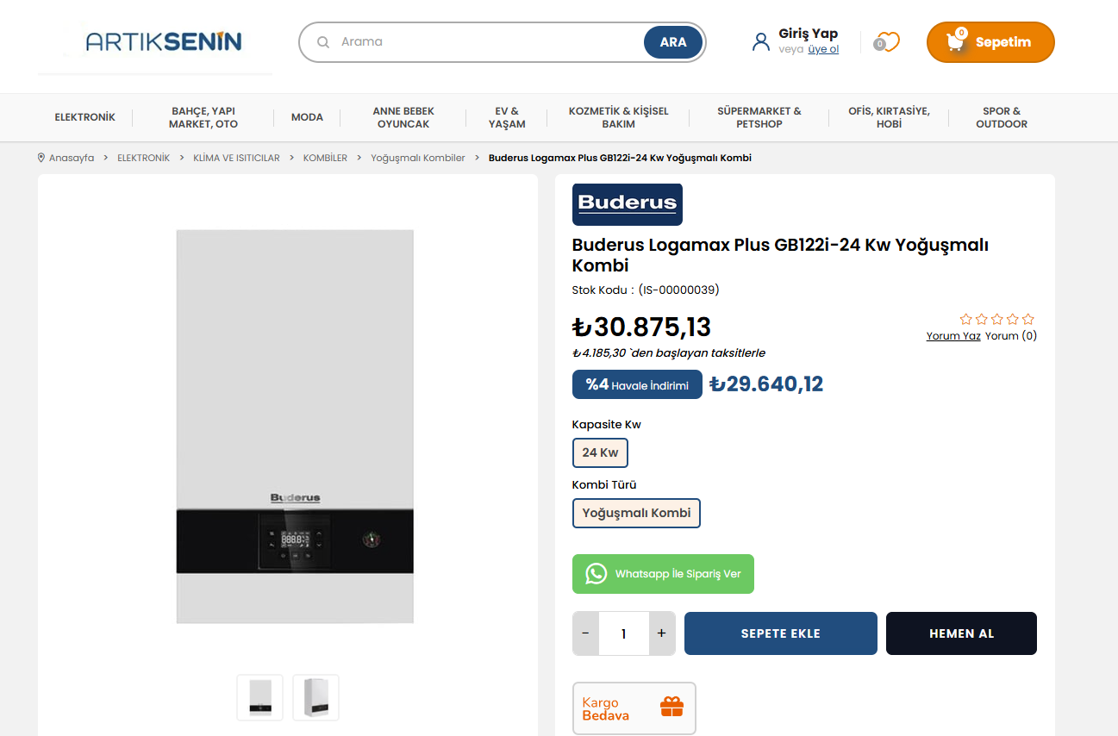Click the ArtikSenin logo
The width and height of the screenshot is (1118, 736).
tap(164, 41)
